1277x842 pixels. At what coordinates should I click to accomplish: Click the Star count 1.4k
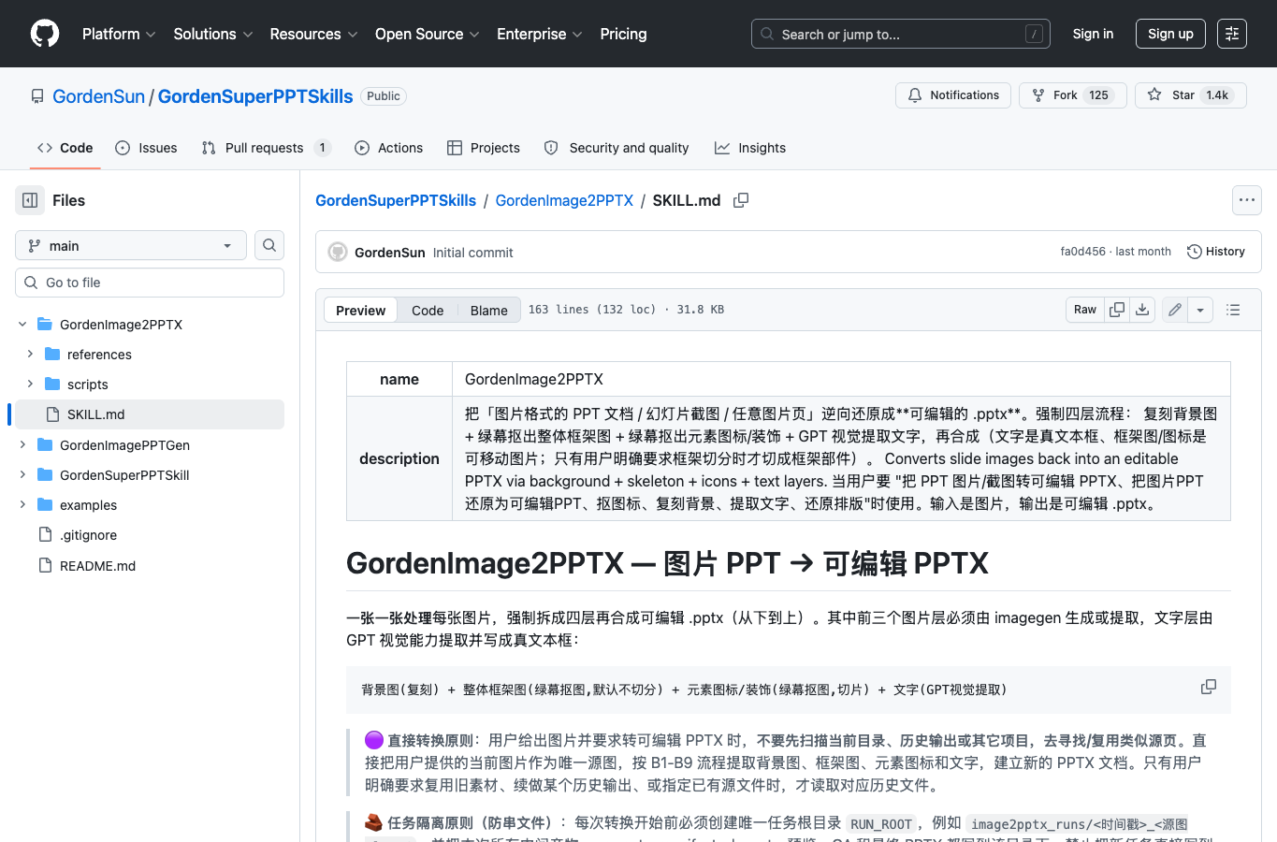coord(1217,95)
